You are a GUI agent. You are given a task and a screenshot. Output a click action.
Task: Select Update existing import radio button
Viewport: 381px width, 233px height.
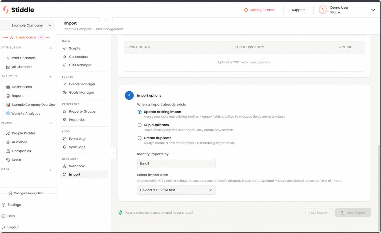[139, 112]
